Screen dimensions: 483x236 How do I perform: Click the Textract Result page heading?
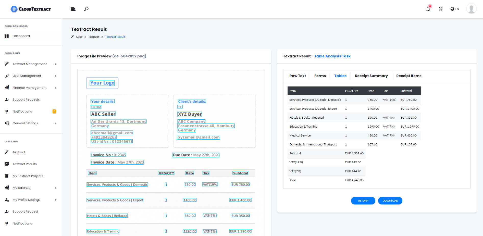tap(89, 29)
